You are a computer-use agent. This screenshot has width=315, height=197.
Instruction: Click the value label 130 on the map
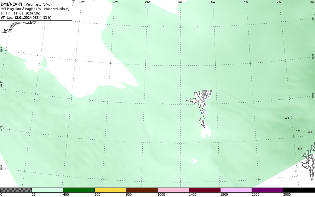(310, 132)
